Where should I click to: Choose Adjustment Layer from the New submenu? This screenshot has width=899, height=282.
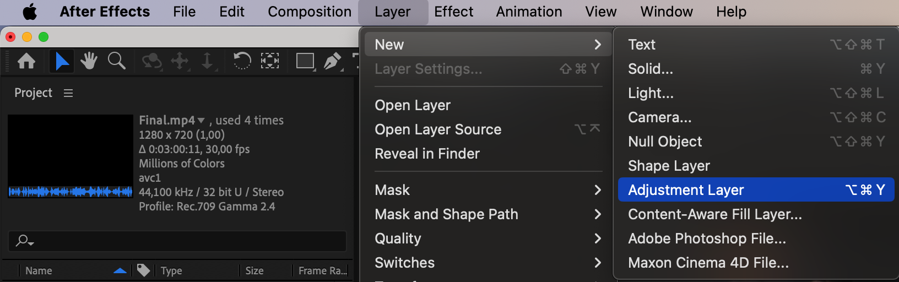coord(686,190)
